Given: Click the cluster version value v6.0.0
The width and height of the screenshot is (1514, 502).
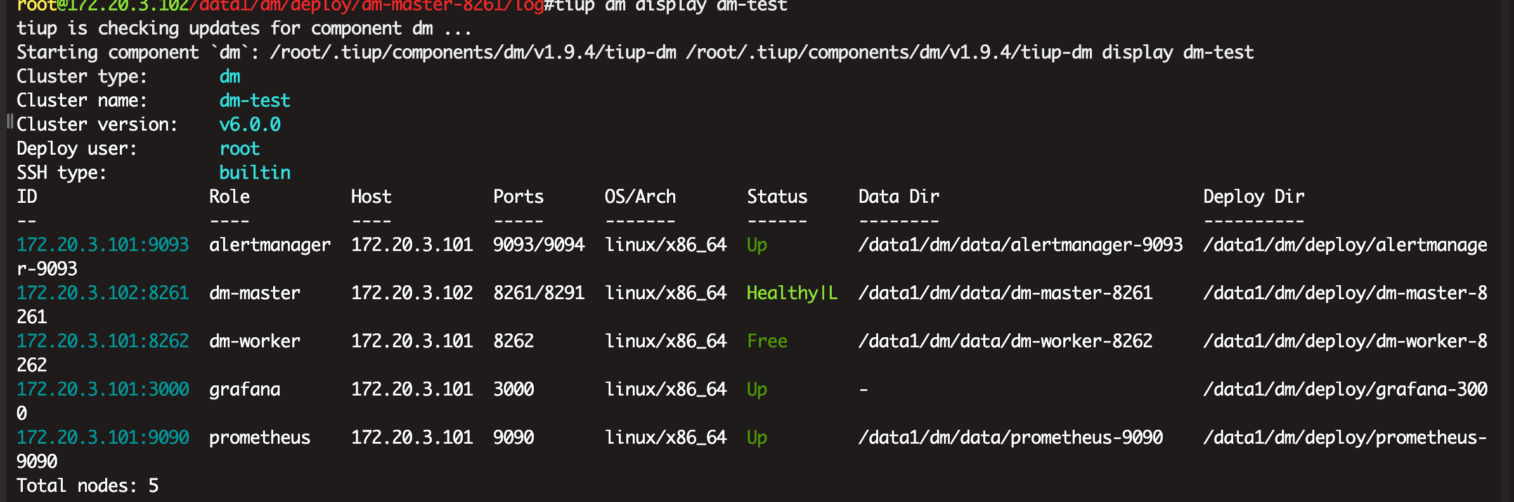Looking at the screenshot, I should click(250, 124).
